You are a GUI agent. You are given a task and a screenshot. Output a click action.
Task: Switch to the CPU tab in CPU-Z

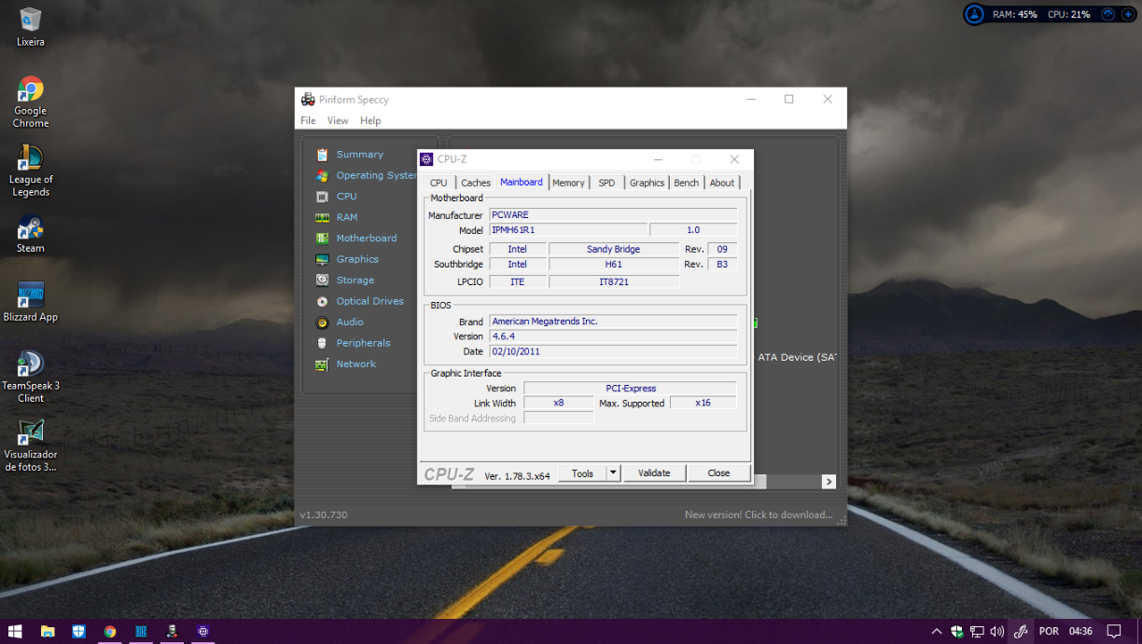[x=439, y=183]
